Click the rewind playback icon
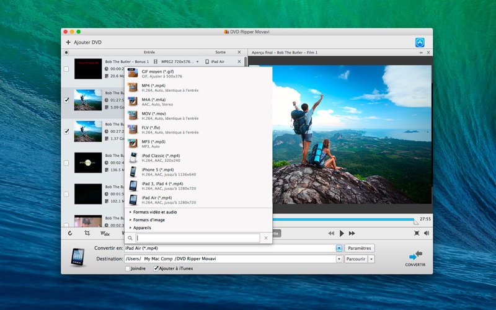 click(331, 233)
